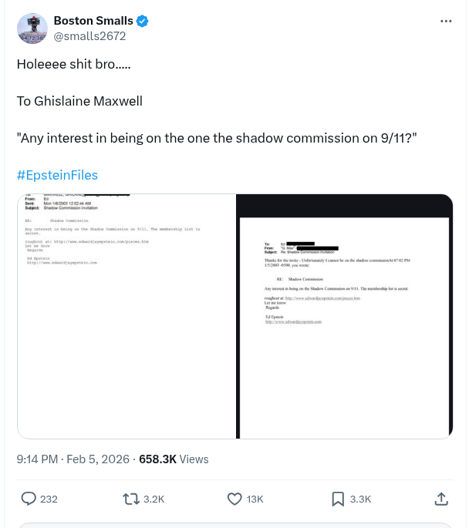Open the #EpsteinFiles hashtag
The width and height of the screenshot is (469, 528).
tap(57, 175)
